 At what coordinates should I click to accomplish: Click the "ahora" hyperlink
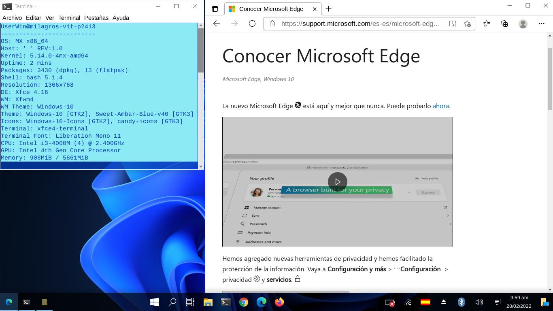[440, 106]
